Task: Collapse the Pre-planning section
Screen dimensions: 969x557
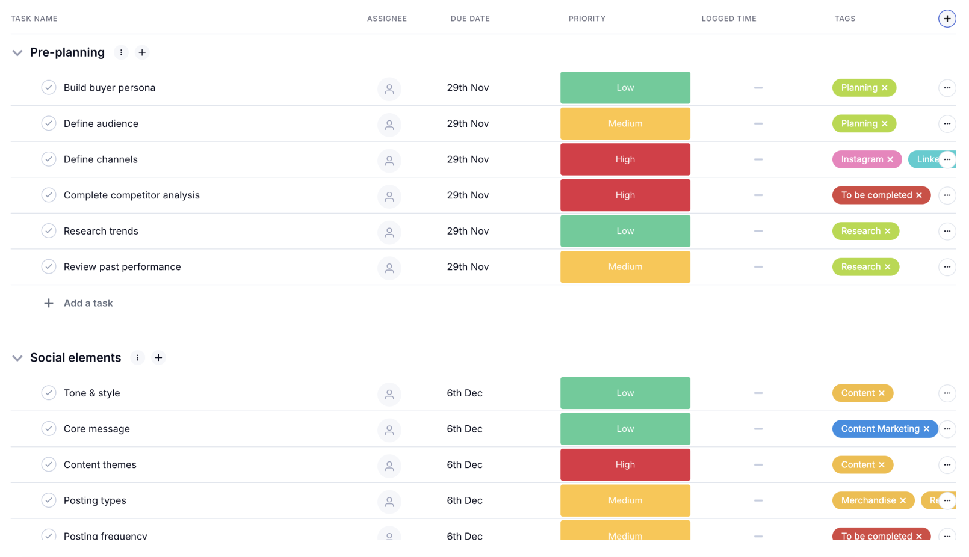Action: click(17, 53)
